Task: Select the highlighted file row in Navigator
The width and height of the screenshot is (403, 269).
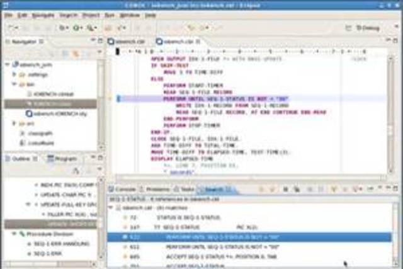Action: click(x=50, y=104)
